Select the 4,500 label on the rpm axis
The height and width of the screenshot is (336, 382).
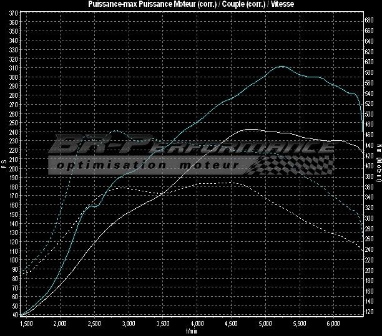[x=231, y=324]
